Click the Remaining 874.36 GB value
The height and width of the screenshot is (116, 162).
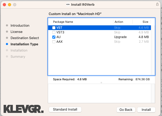click(x=143, y=79)
